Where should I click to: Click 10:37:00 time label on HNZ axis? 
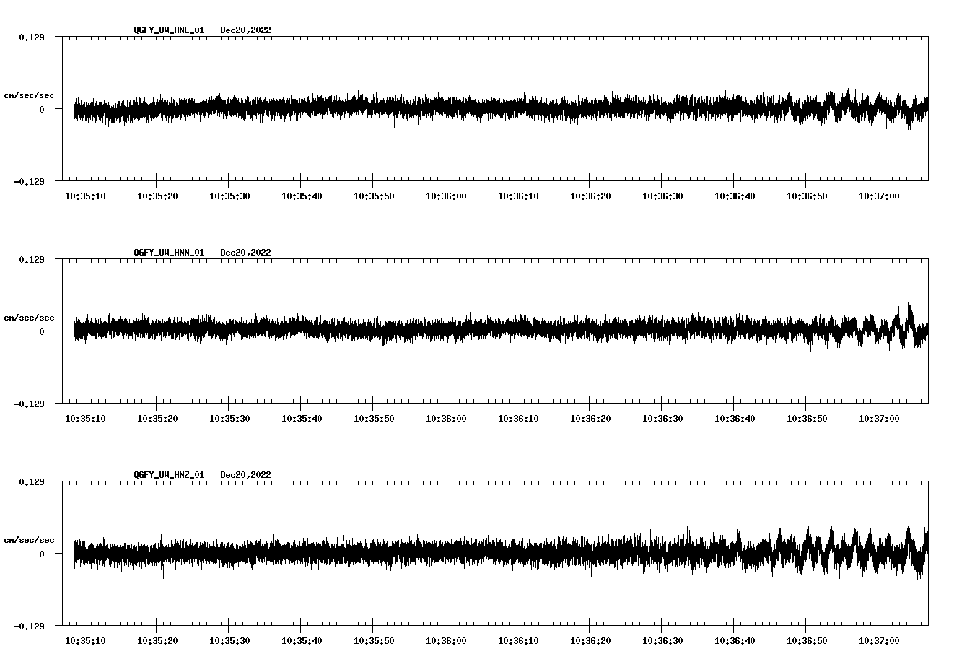(879, 641)
